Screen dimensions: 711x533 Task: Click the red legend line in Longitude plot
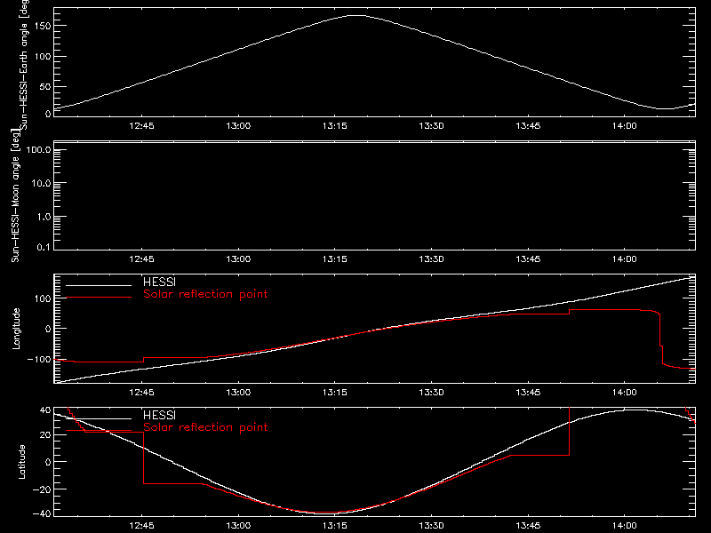[99, 298]
